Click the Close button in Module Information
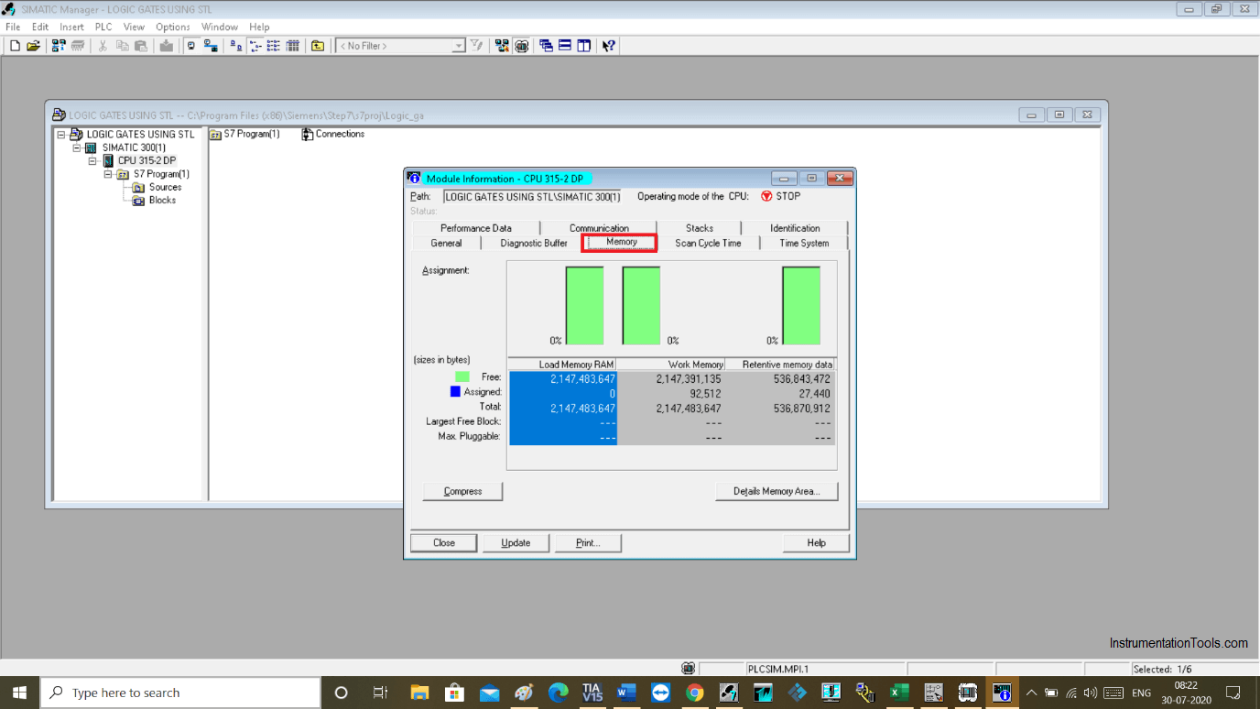 (x=444, y=542)
